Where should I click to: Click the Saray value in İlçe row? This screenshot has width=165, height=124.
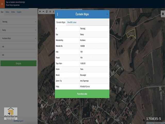(82, 34)
